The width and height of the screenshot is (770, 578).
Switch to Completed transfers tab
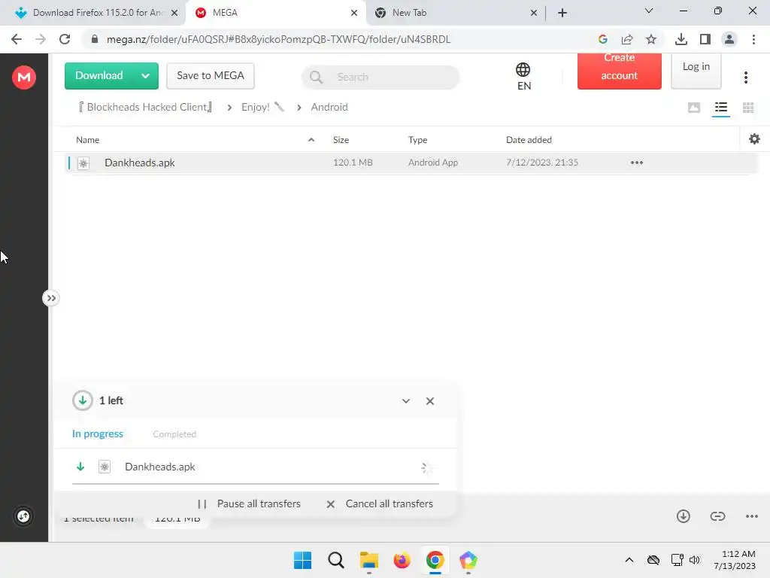(174, 434)
